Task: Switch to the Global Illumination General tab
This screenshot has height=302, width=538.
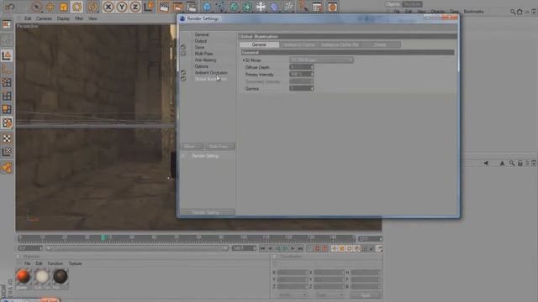Action: [259, 44]
